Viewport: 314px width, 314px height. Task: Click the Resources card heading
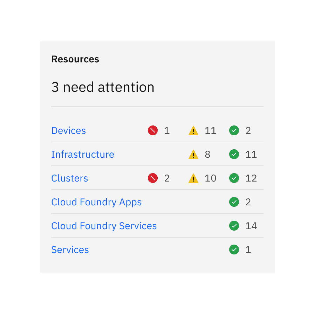[x=75, y=59]
